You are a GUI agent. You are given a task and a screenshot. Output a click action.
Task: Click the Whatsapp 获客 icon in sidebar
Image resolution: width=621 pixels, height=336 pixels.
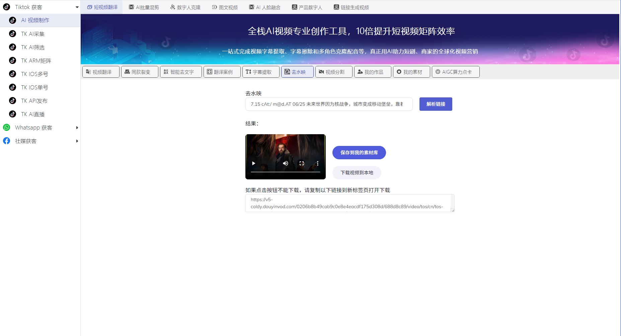(x=6, y=128)
